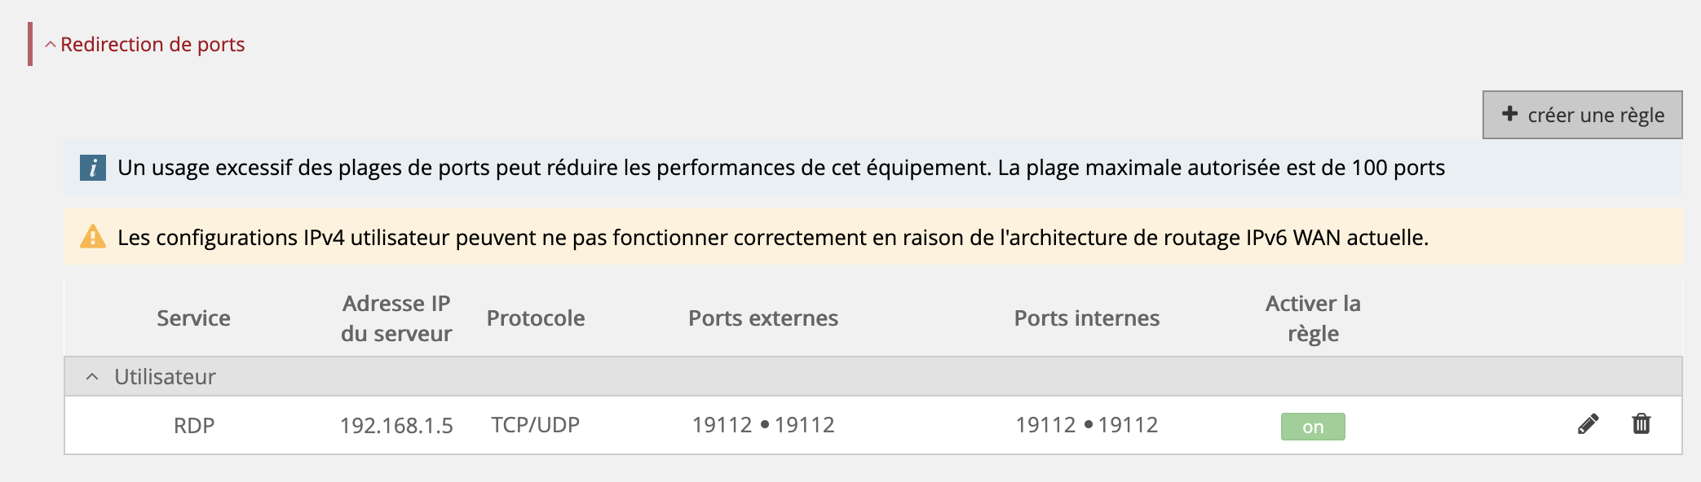Click the 192.168.1.5 server address
The height and width of the screenshot is (482, 1701).
click(396, 426)
